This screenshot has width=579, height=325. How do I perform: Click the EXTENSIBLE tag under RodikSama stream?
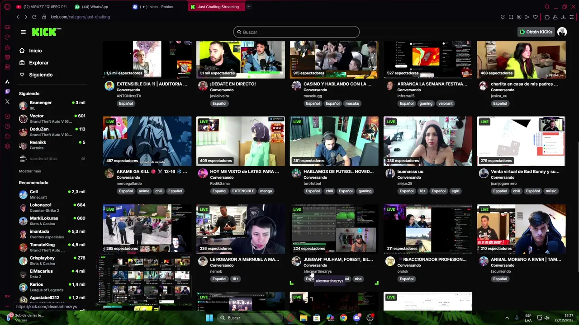[243, 191]
